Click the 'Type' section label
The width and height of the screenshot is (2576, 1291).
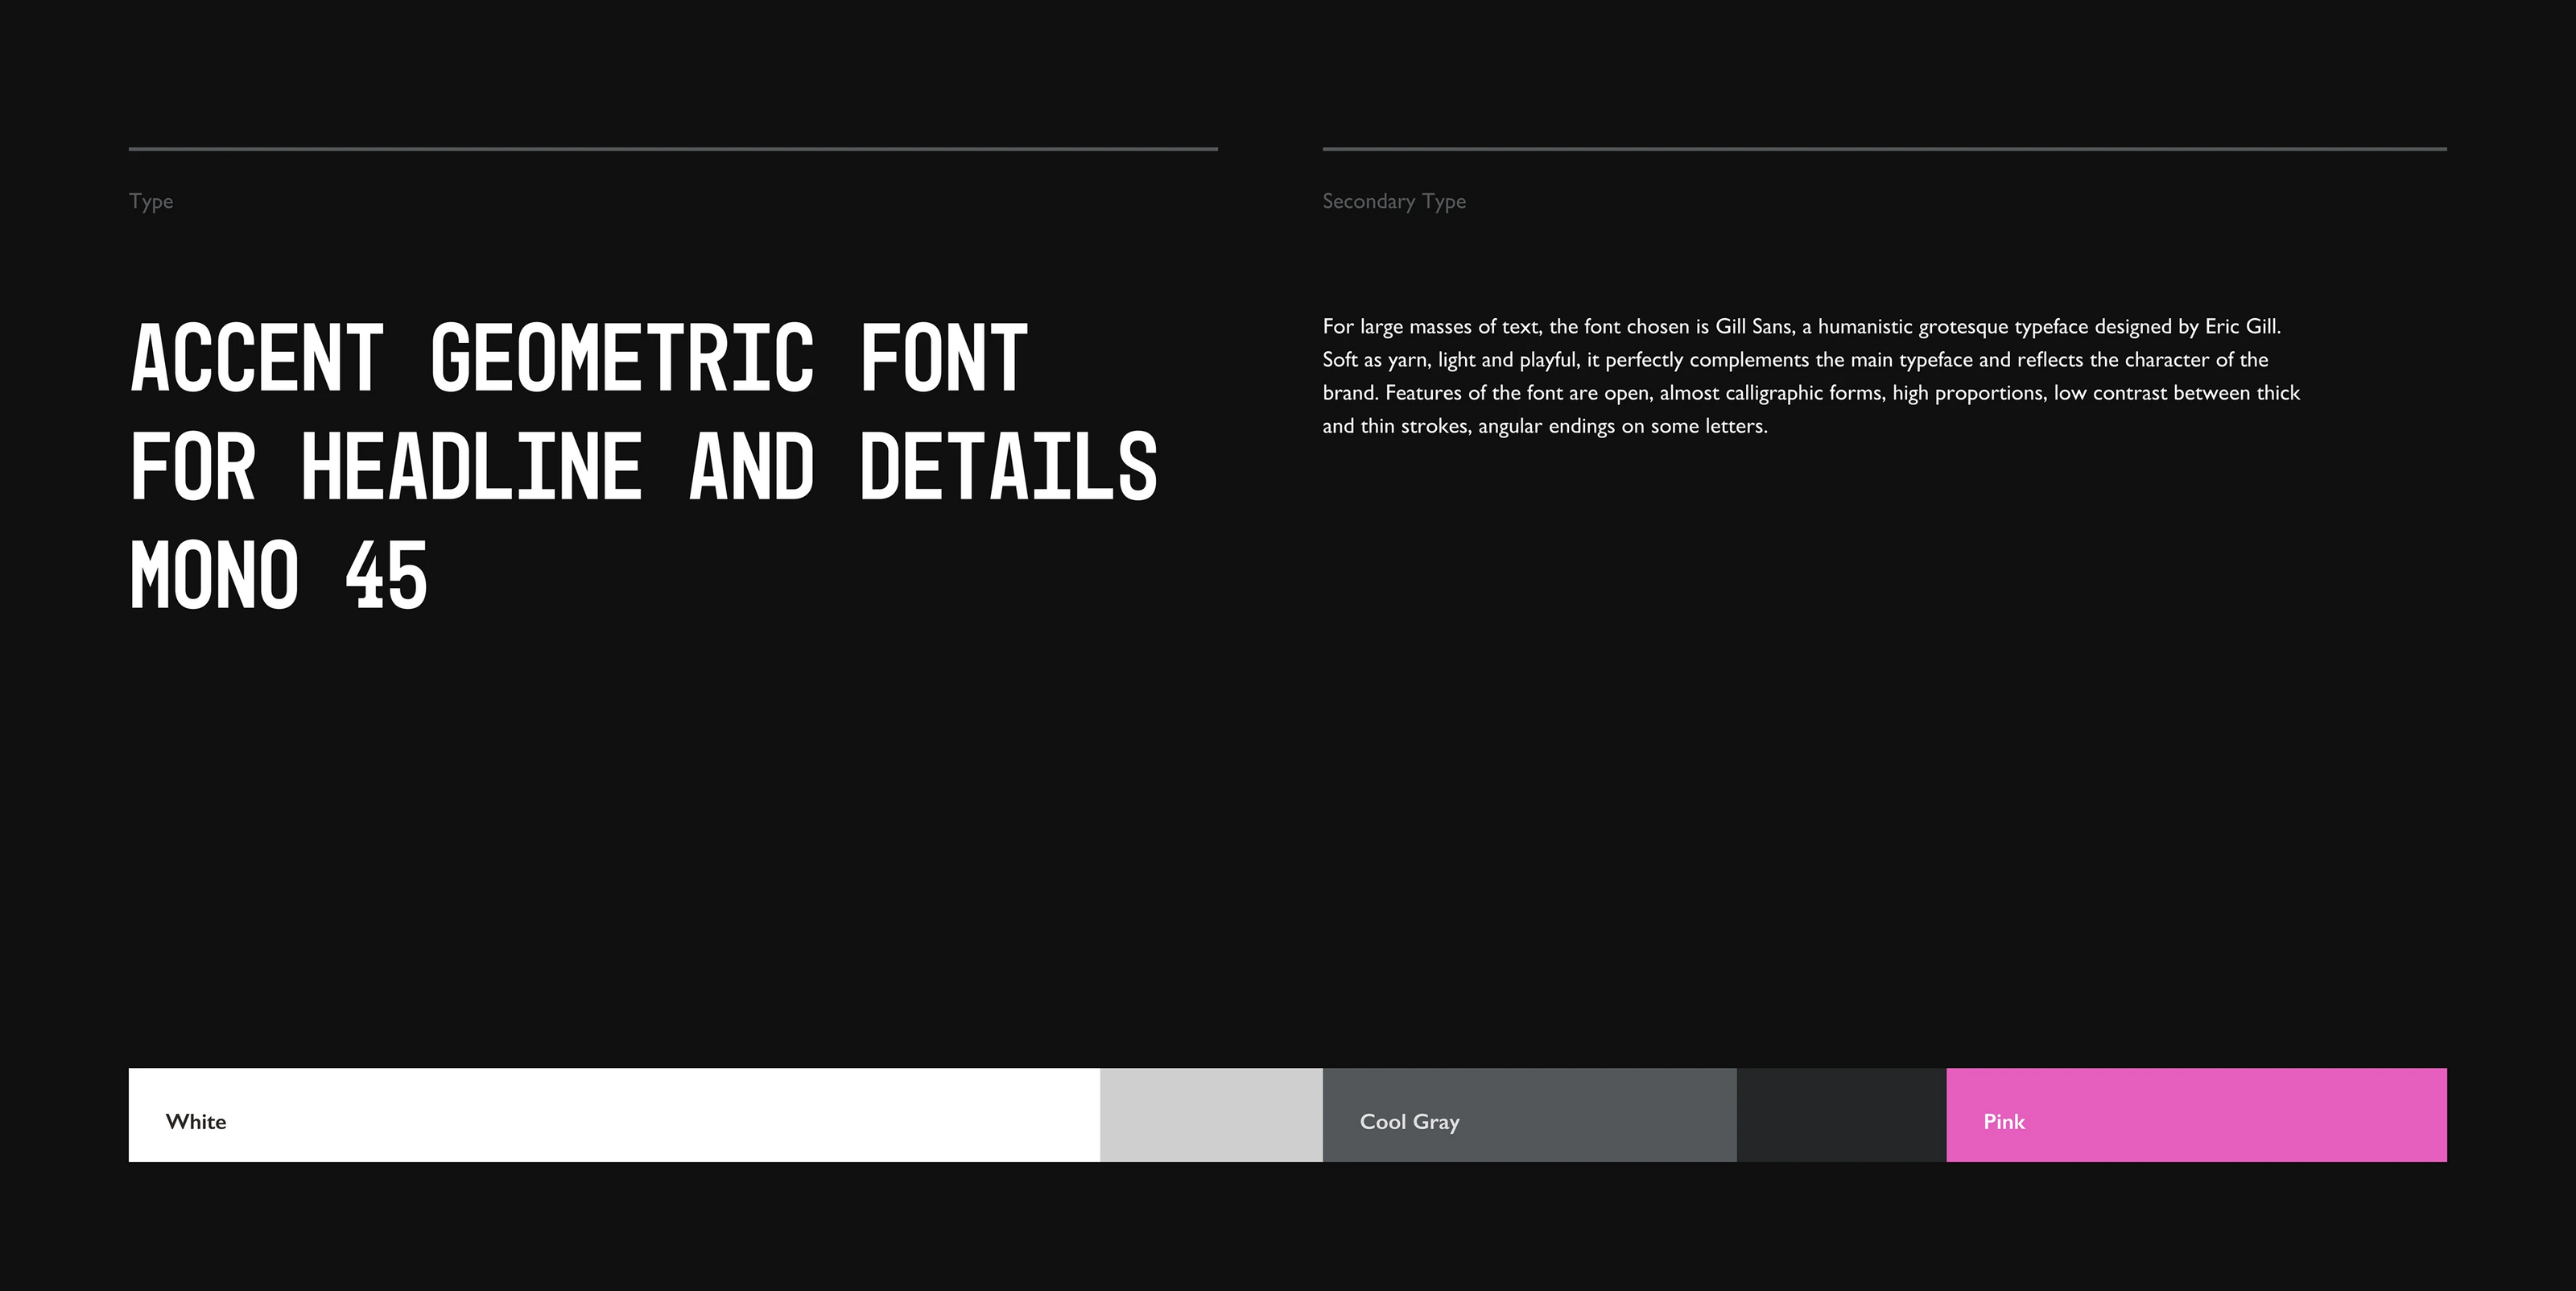pyautogui.click(x=151, y=201)
